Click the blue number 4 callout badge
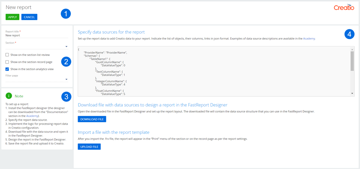Viewport: 360px width, 169px height. [349, 34]
